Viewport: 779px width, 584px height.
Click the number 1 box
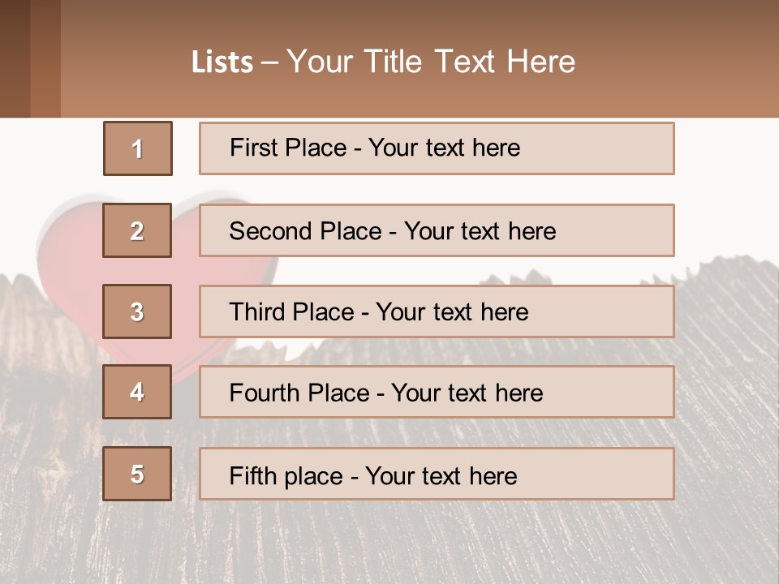tap(138, 148)
